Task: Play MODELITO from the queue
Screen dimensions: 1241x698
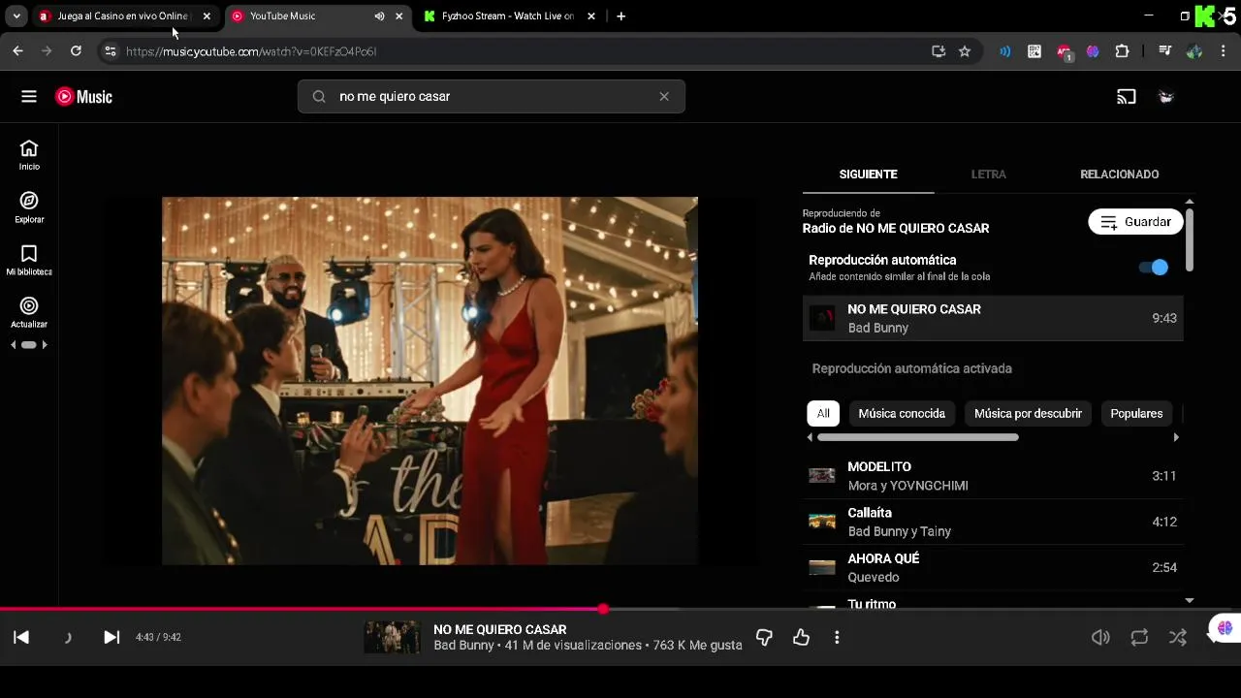Action: pos(993,476)
